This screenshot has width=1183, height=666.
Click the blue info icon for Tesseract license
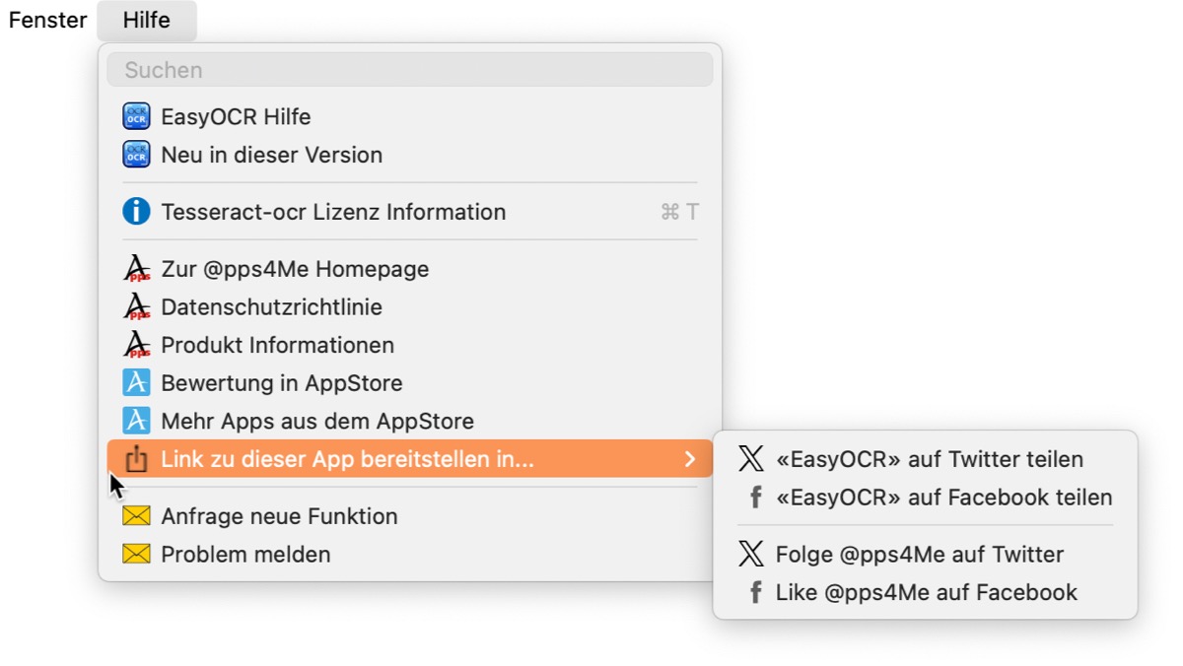(x=136, y=212)
